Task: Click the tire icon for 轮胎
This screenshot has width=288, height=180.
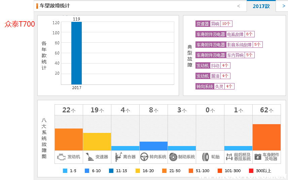Action: click(206, 157)
